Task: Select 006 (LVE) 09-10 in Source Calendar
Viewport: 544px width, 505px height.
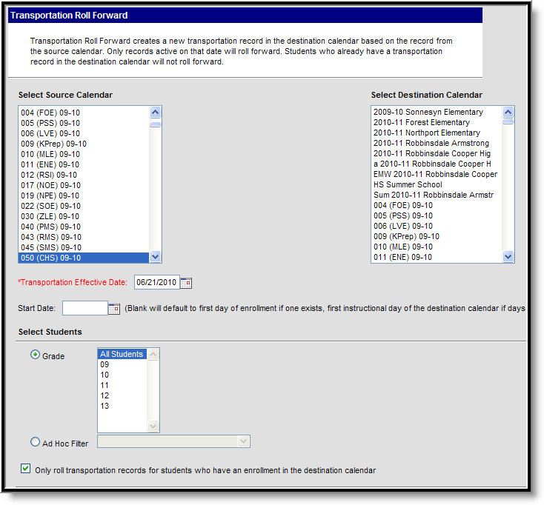Action: pyautogui.click(x=84, y=133)
